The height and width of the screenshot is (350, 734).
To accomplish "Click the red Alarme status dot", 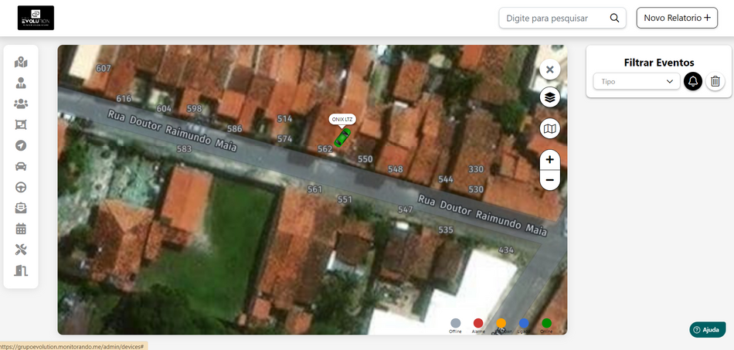I will (478, 323).
